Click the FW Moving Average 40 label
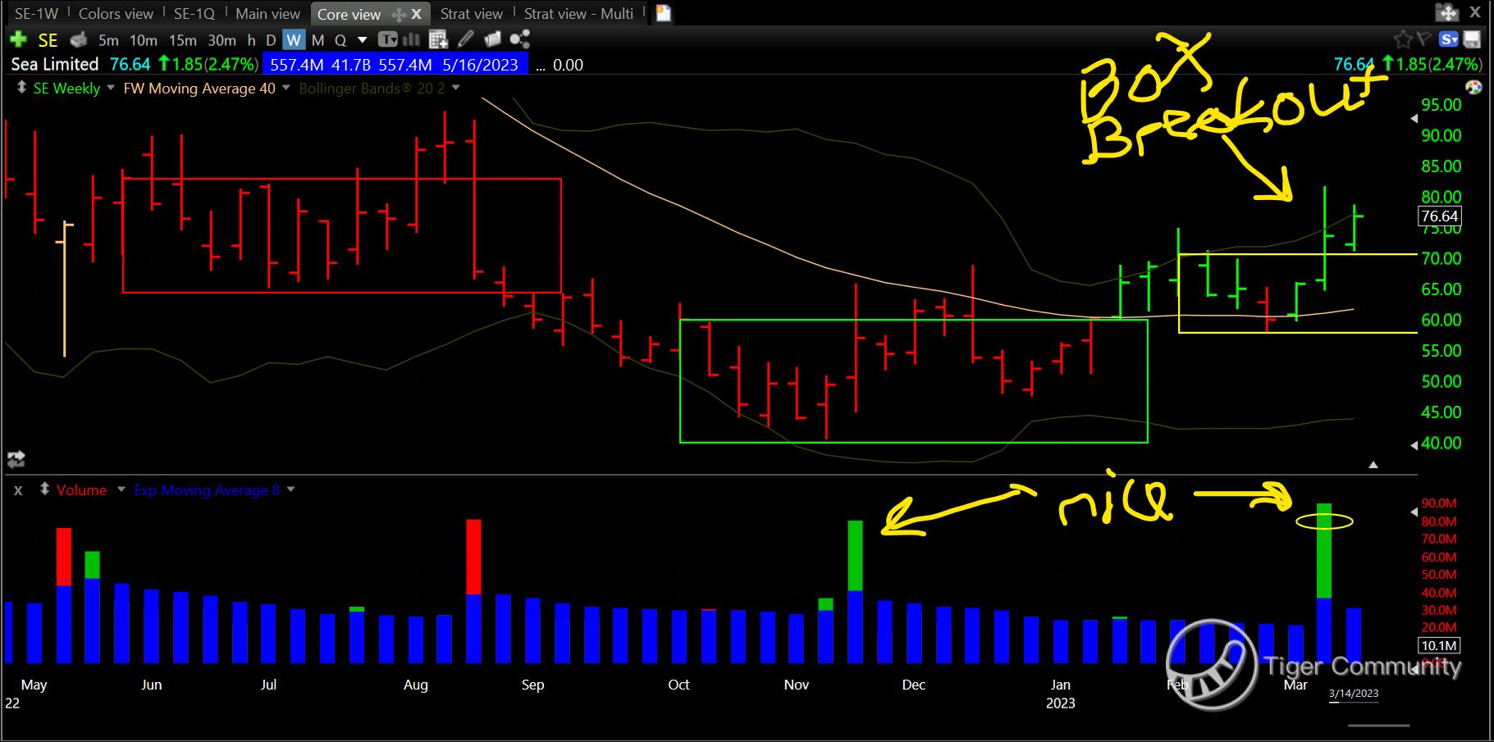This screenshot has width=1494, height=742. (199, 88)
